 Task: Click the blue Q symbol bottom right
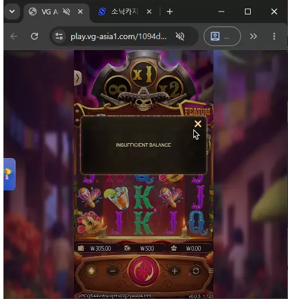[x=198, y=223]
